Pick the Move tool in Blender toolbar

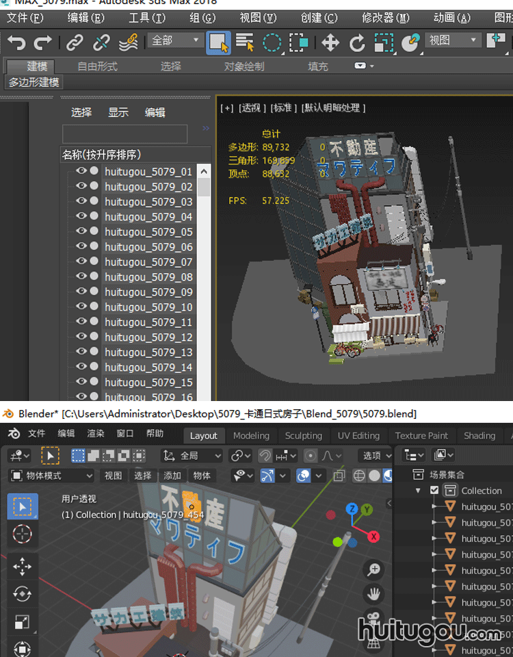coord(23,566)
